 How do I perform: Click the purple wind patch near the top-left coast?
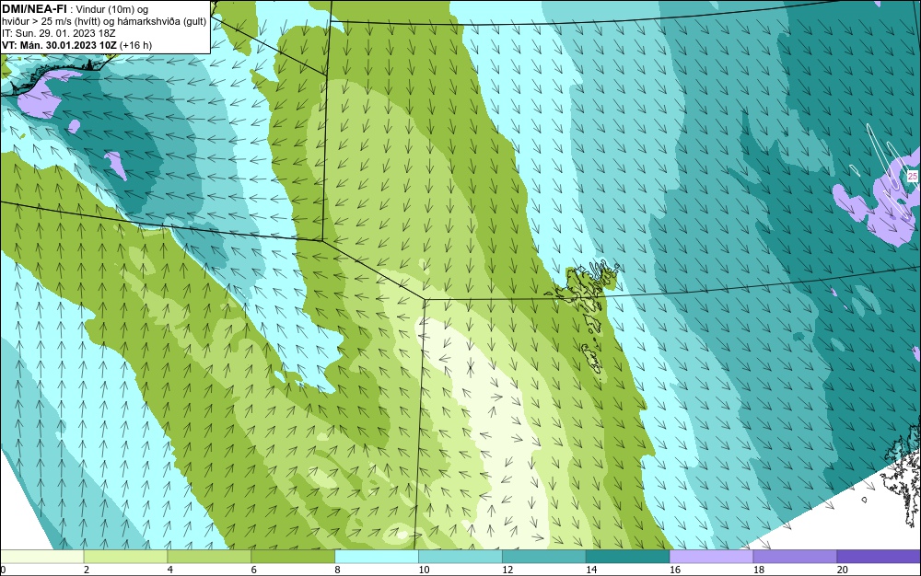pos(39,98)
